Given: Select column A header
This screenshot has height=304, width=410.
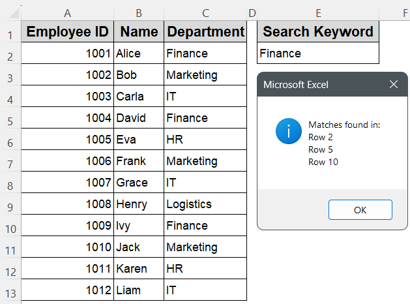Looking at the screenshot, I should pyautogui.click(x=67, y=12).
